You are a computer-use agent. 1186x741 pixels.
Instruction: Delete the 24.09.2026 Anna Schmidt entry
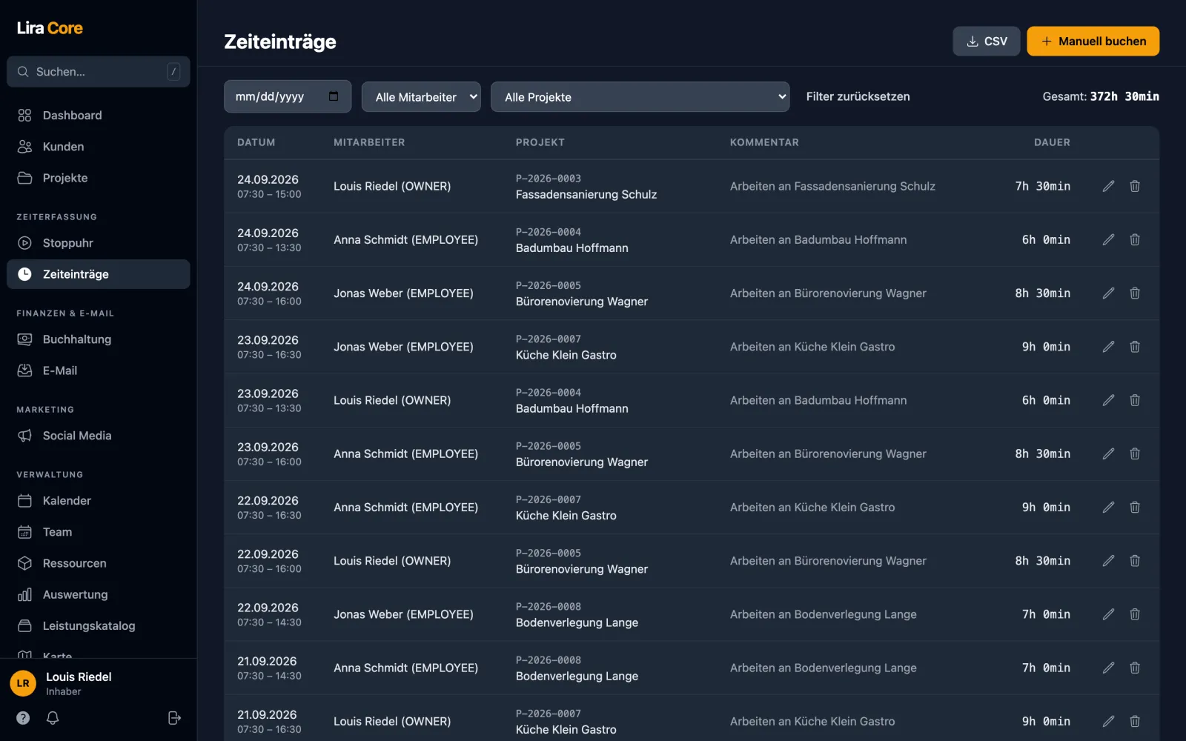click(1135, 239)
